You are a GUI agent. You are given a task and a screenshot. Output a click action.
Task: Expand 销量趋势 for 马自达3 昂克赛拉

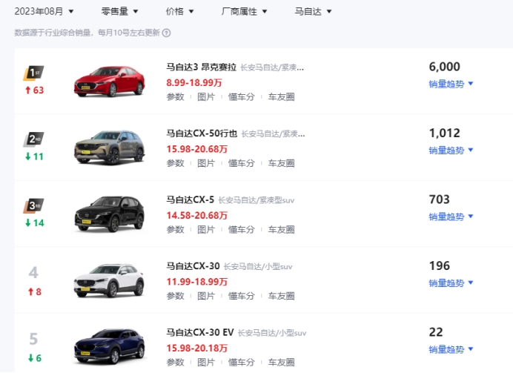tap(451, 84)
